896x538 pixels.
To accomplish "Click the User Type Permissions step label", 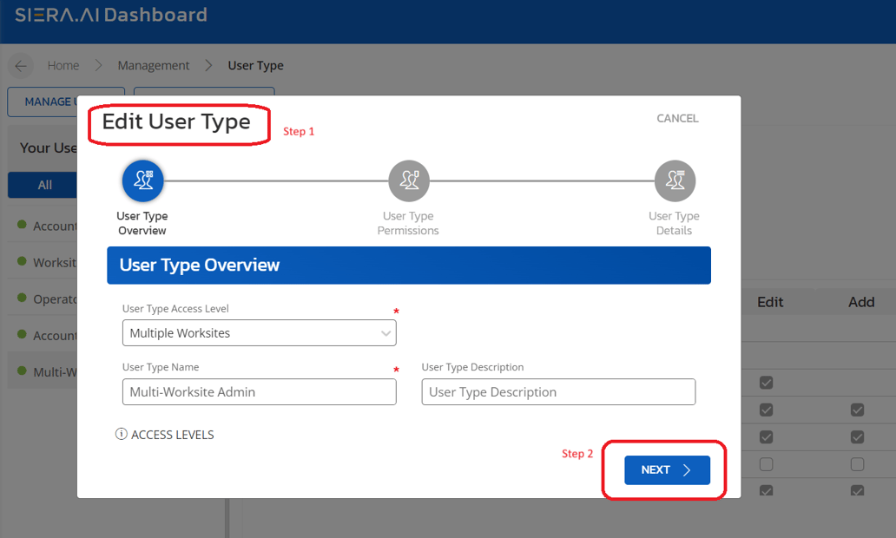I will pyautogui.click(x=408, y=223).
